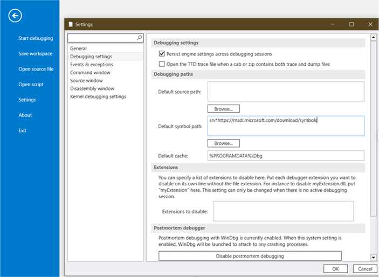Click the Default cache text field
This screenshot has width=379, height=277.
point(286,156)
